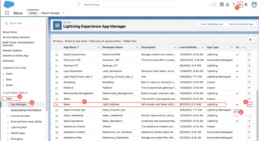259x141 pixels.
Task: Open row actions for LightningSales row
Action: point(249,104)
